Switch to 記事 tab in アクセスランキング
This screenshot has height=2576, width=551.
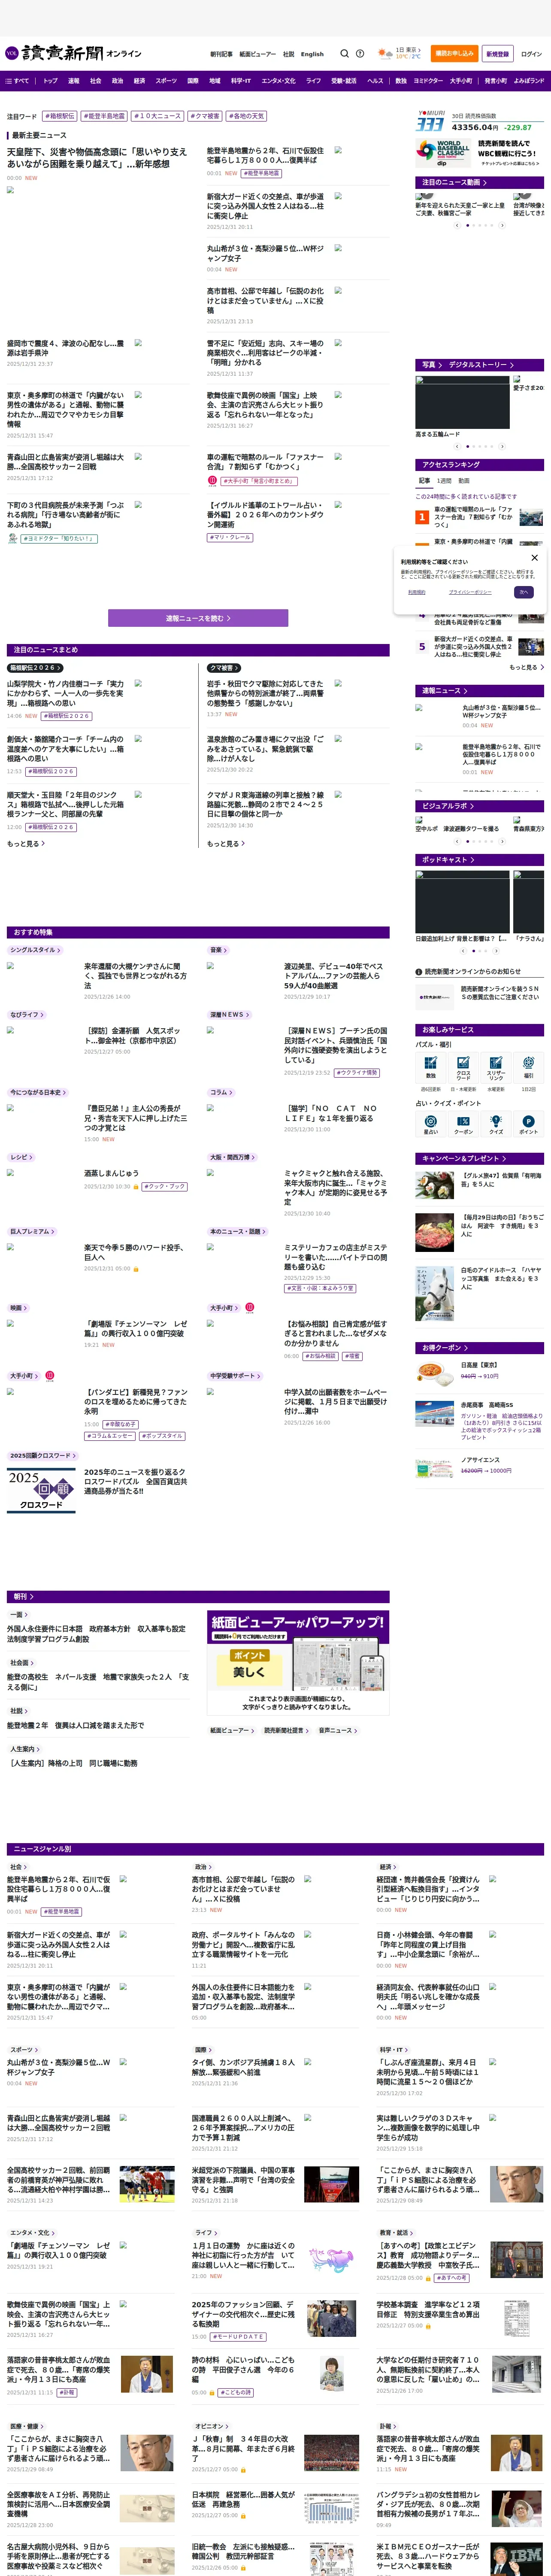(x=424, y=481)
